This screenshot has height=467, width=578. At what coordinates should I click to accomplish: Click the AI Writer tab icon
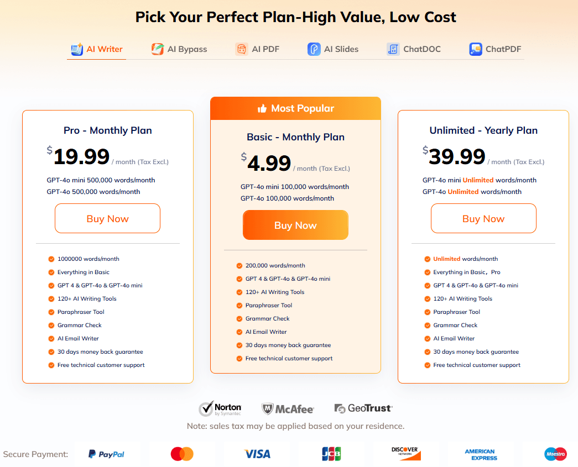point(77,49)
